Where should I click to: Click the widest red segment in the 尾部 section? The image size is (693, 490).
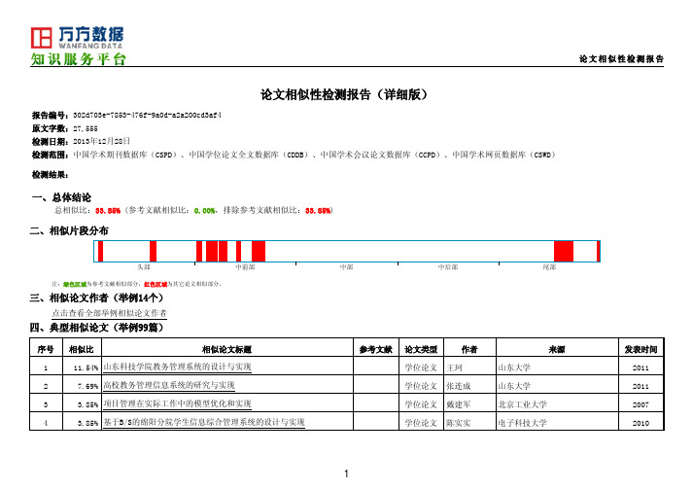pos(564,251)
